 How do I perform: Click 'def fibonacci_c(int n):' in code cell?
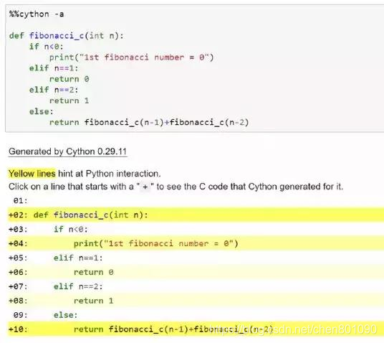tap(67, 36)
